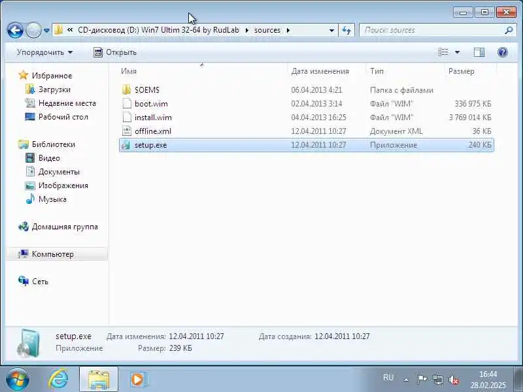Click the file name install.wim

(x=153, y=118)
